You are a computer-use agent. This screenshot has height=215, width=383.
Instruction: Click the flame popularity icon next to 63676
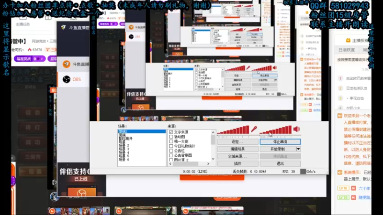pyautogui.click(x=30, y=50)
